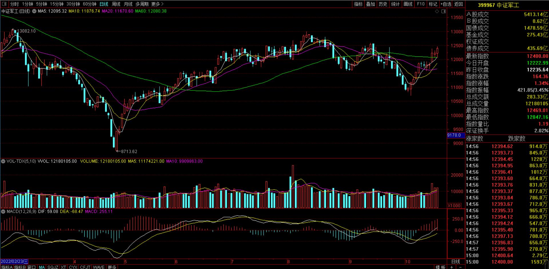Open the main chart indicator dropdown arrow

click(x=34, y=11)
